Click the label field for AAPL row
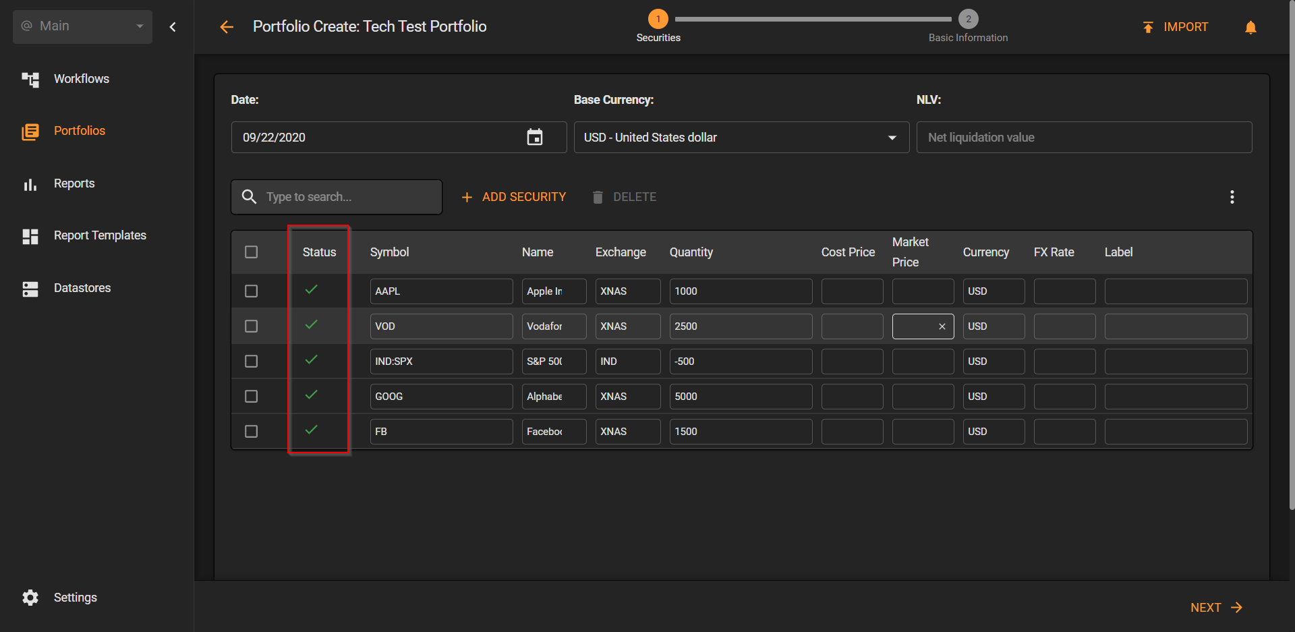The height and width of the screenshot is (632, 1295). click(1176, 291)
